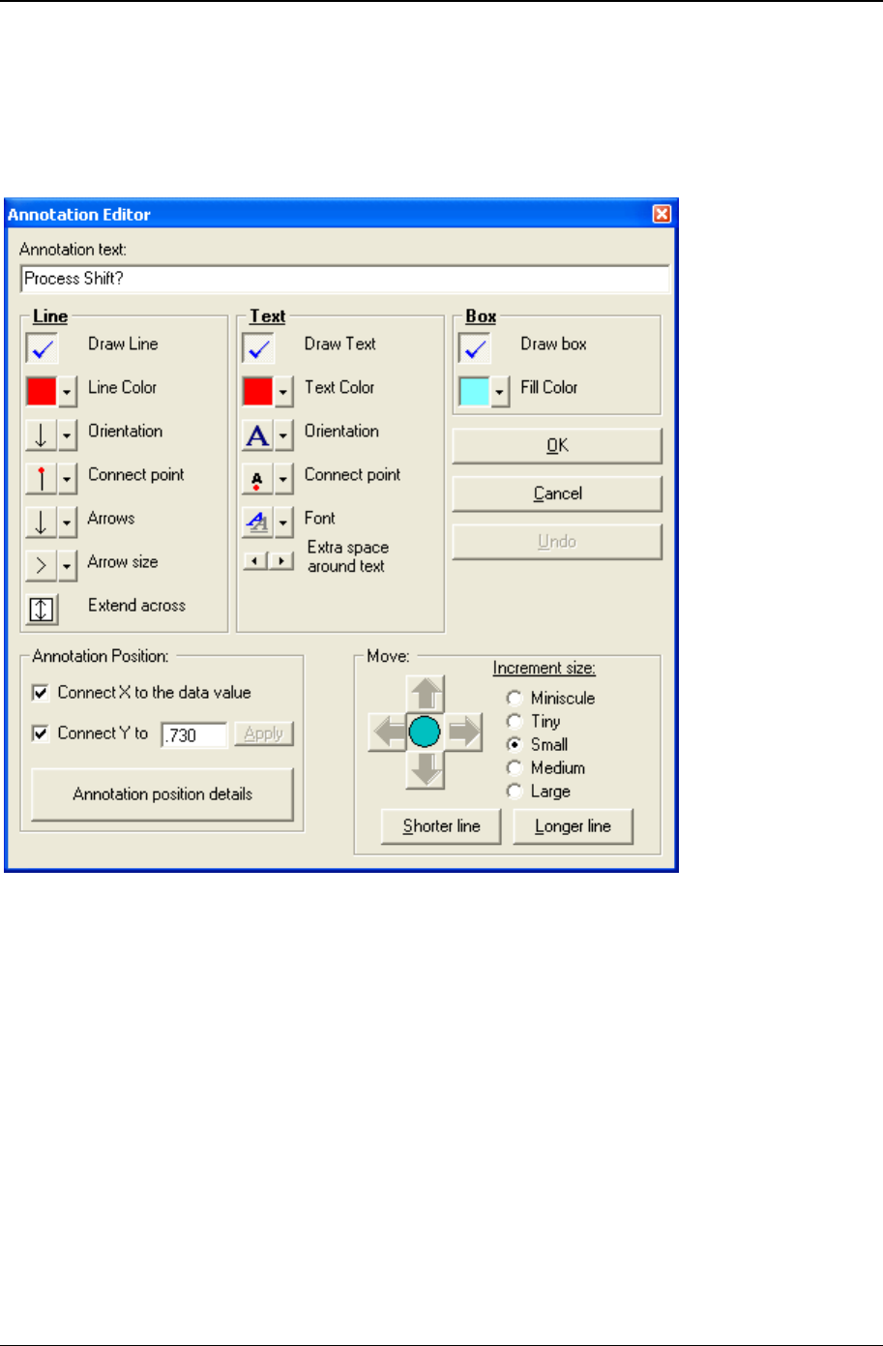Open the Text Color dropdown arrow
883x1346 pixels.
click(x=284, y=392)
